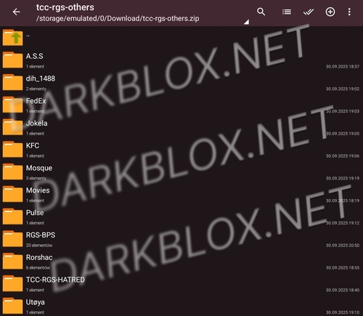This screenshot has width=363, height=316.
Task: Click the FedEx folder icon
Action: (12, 105)
